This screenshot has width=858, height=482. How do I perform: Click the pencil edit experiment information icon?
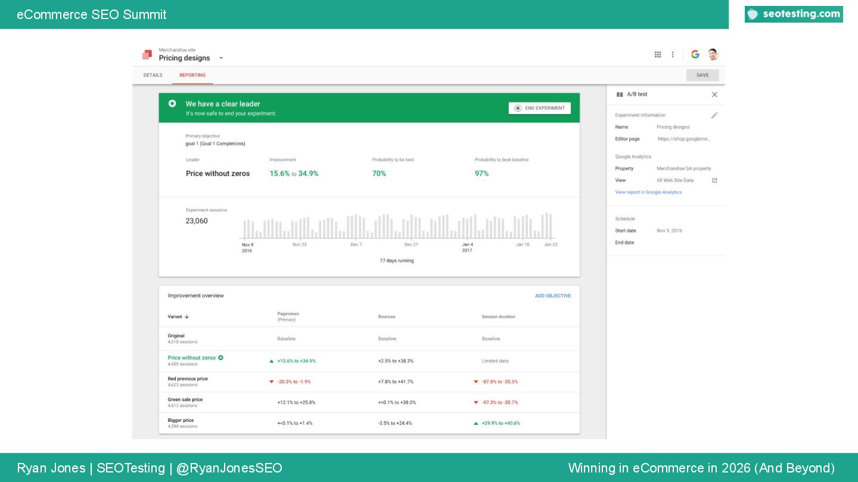[714, 115]
